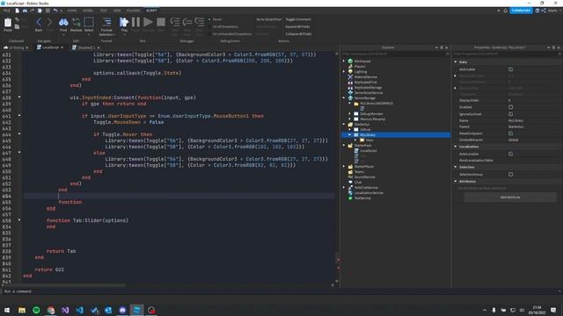
Task: Click the Stop test square button
Action: 161,22
